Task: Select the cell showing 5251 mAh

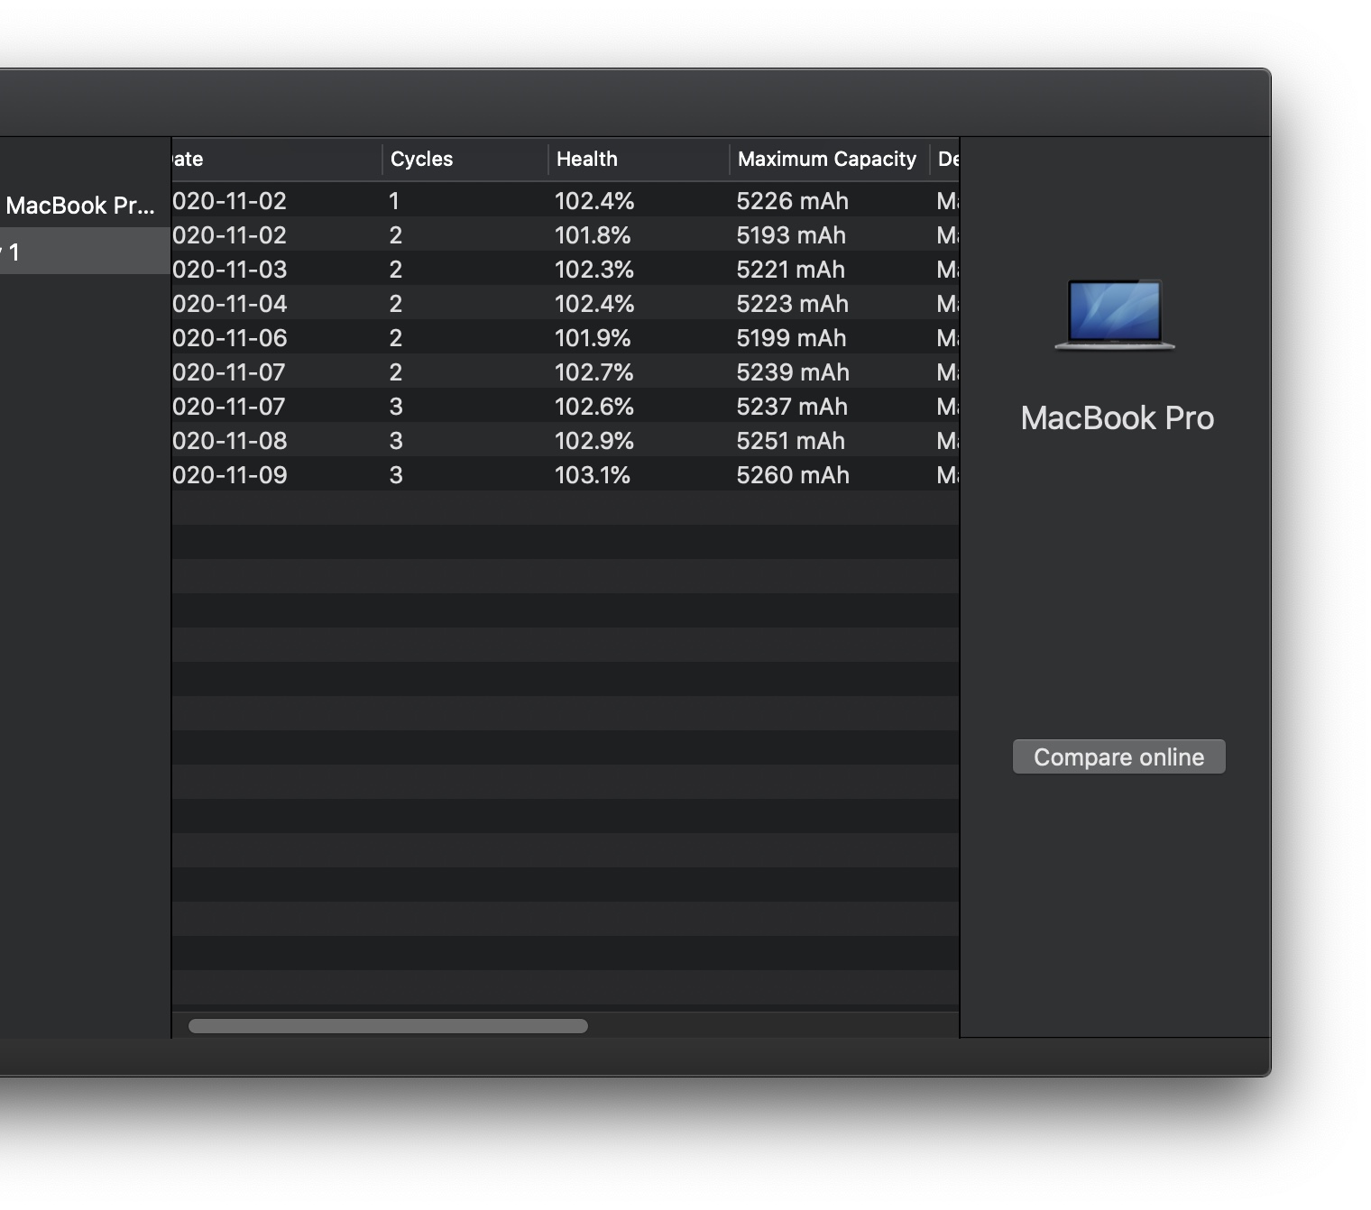Action: click(790, 441)
